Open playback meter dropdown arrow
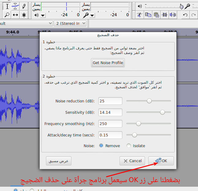Viewport: 198px width, 191px height. click(x=43, y=16)
